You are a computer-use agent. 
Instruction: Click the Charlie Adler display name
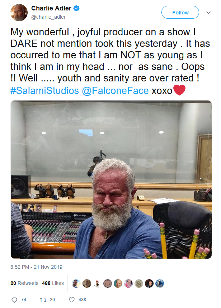[51, 8]
